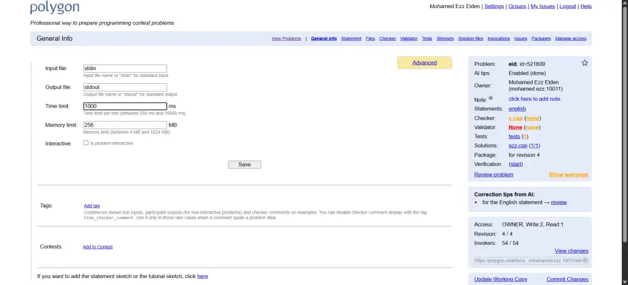Click the Advanced button
This screenshot has width=628, height=285.
click(x=425, y=63)
